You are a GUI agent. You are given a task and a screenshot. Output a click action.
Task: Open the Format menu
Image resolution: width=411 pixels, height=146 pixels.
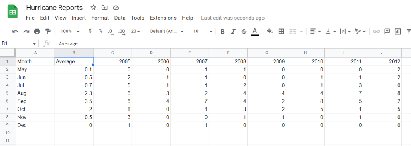click(100, 18)
